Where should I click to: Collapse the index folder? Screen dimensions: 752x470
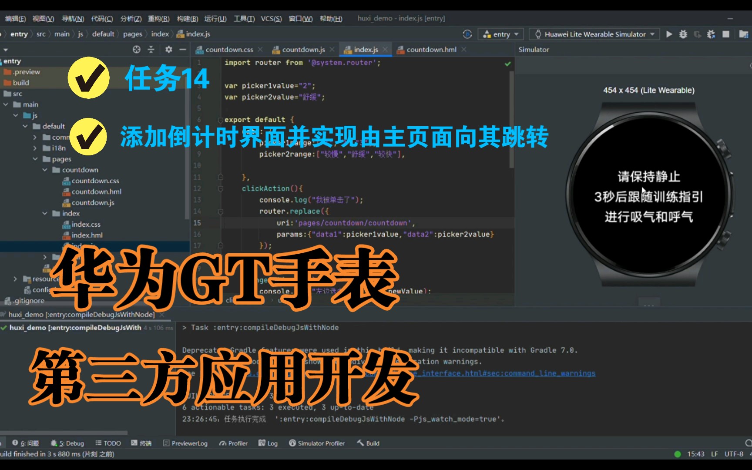tap(45, 213)
